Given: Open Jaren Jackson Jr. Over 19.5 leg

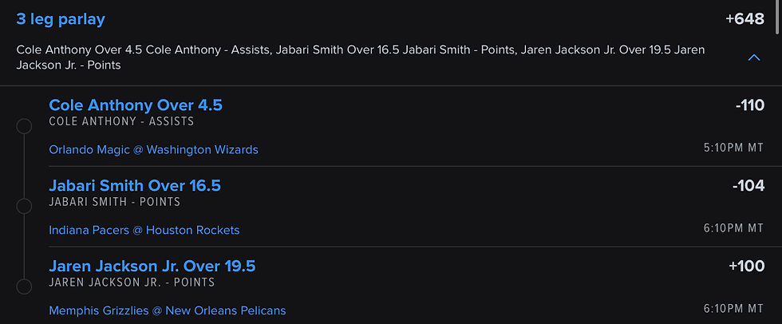Looking at the screenshot, I should pos(152,267).
